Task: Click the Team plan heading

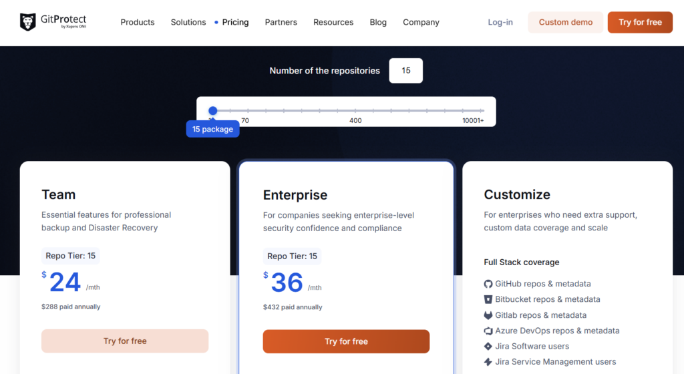Action: (59, 194)
